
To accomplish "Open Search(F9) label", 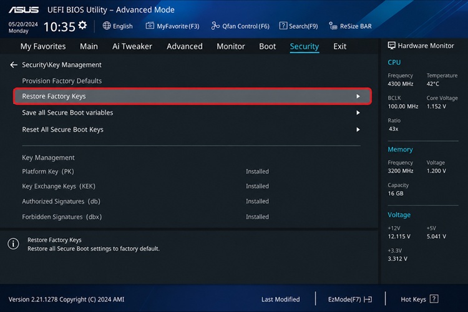I will (303, 26).
